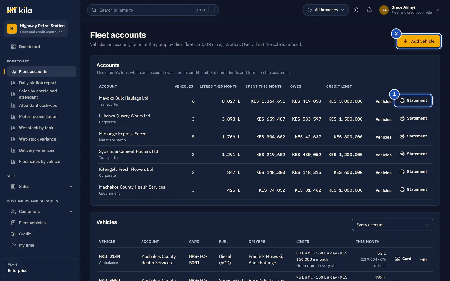Expand the Customers sidebar section
The width and height of the screenshot is (450, 281).
[x=42, y=212]
